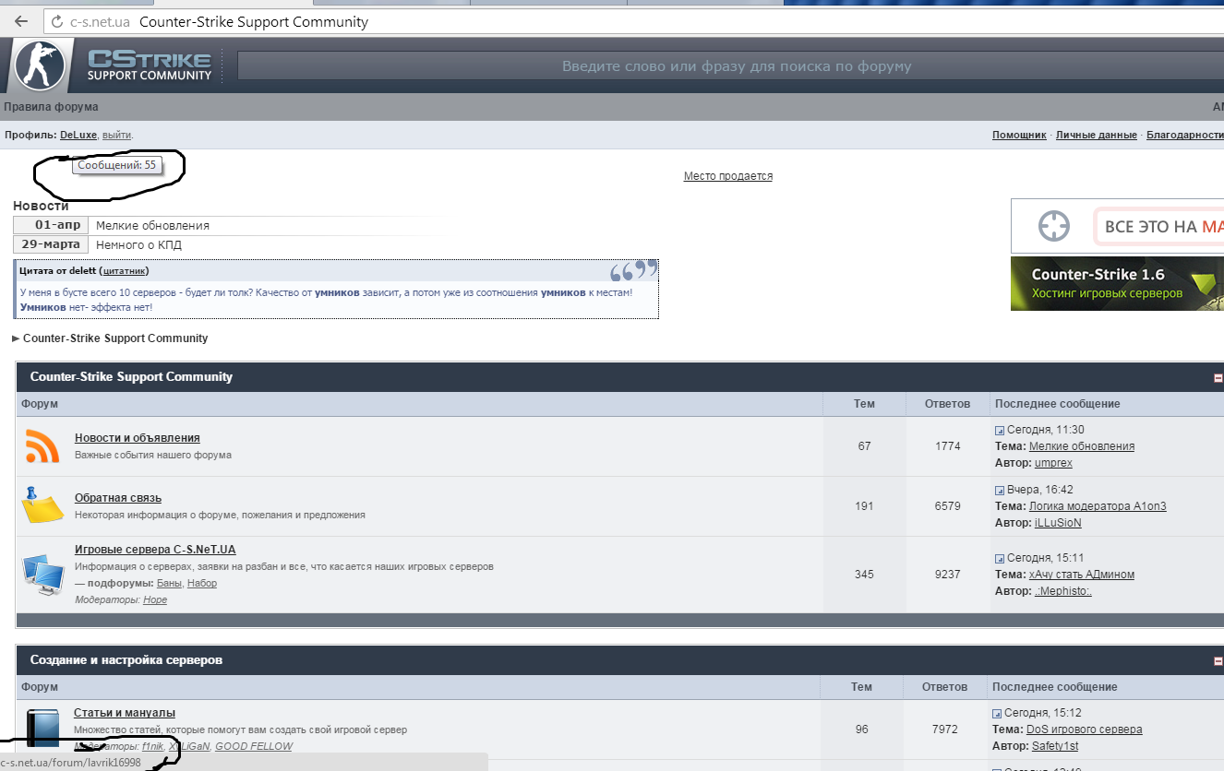
Task: Click the computers game servers icon
Action: pyautogui.click(x=42, y=574)
